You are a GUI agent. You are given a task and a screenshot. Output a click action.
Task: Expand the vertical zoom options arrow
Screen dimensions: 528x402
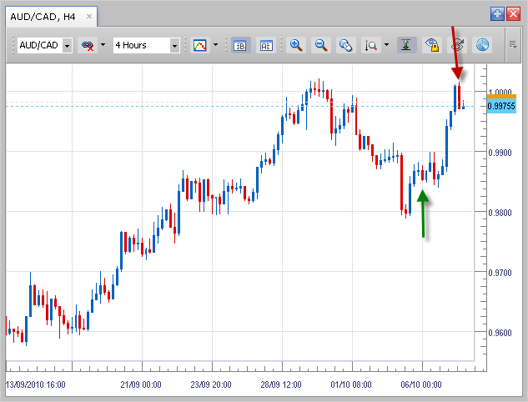pos(386,45)
